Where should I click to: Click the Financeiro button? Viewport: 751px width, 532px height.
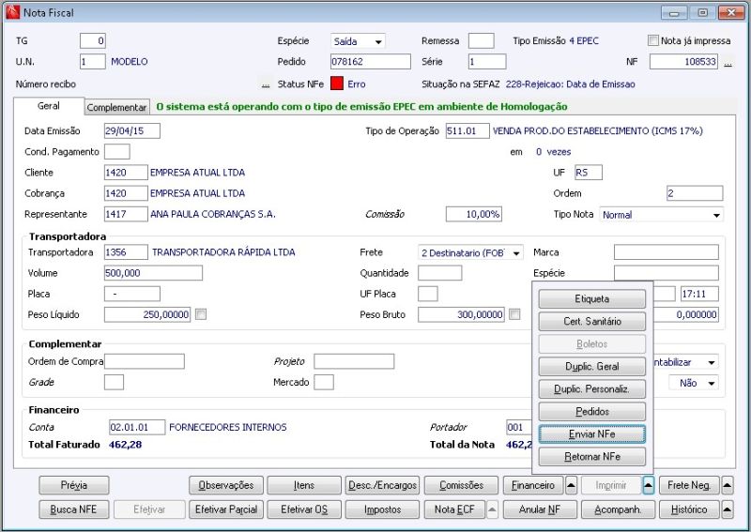point(533,485)
